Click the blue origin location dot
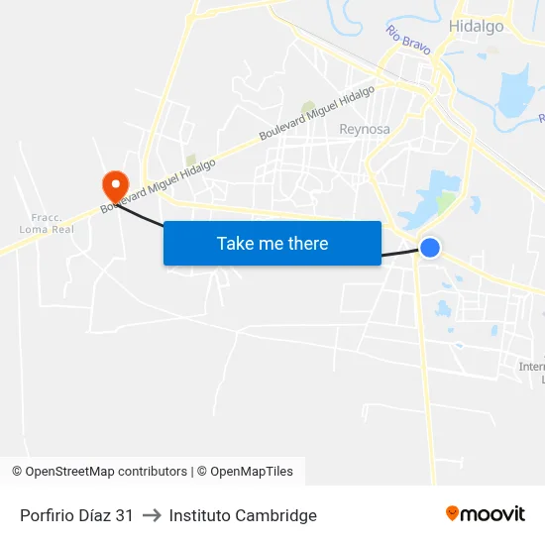 coord(430,248)
